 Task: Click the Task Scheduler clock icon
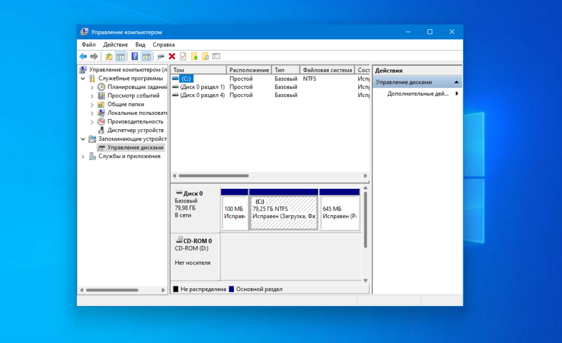101,87
